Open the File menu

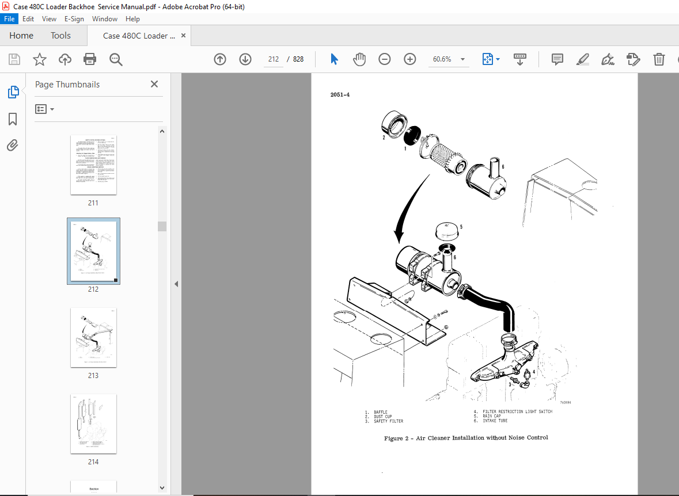pyautogui.click(x=9, y=18)
